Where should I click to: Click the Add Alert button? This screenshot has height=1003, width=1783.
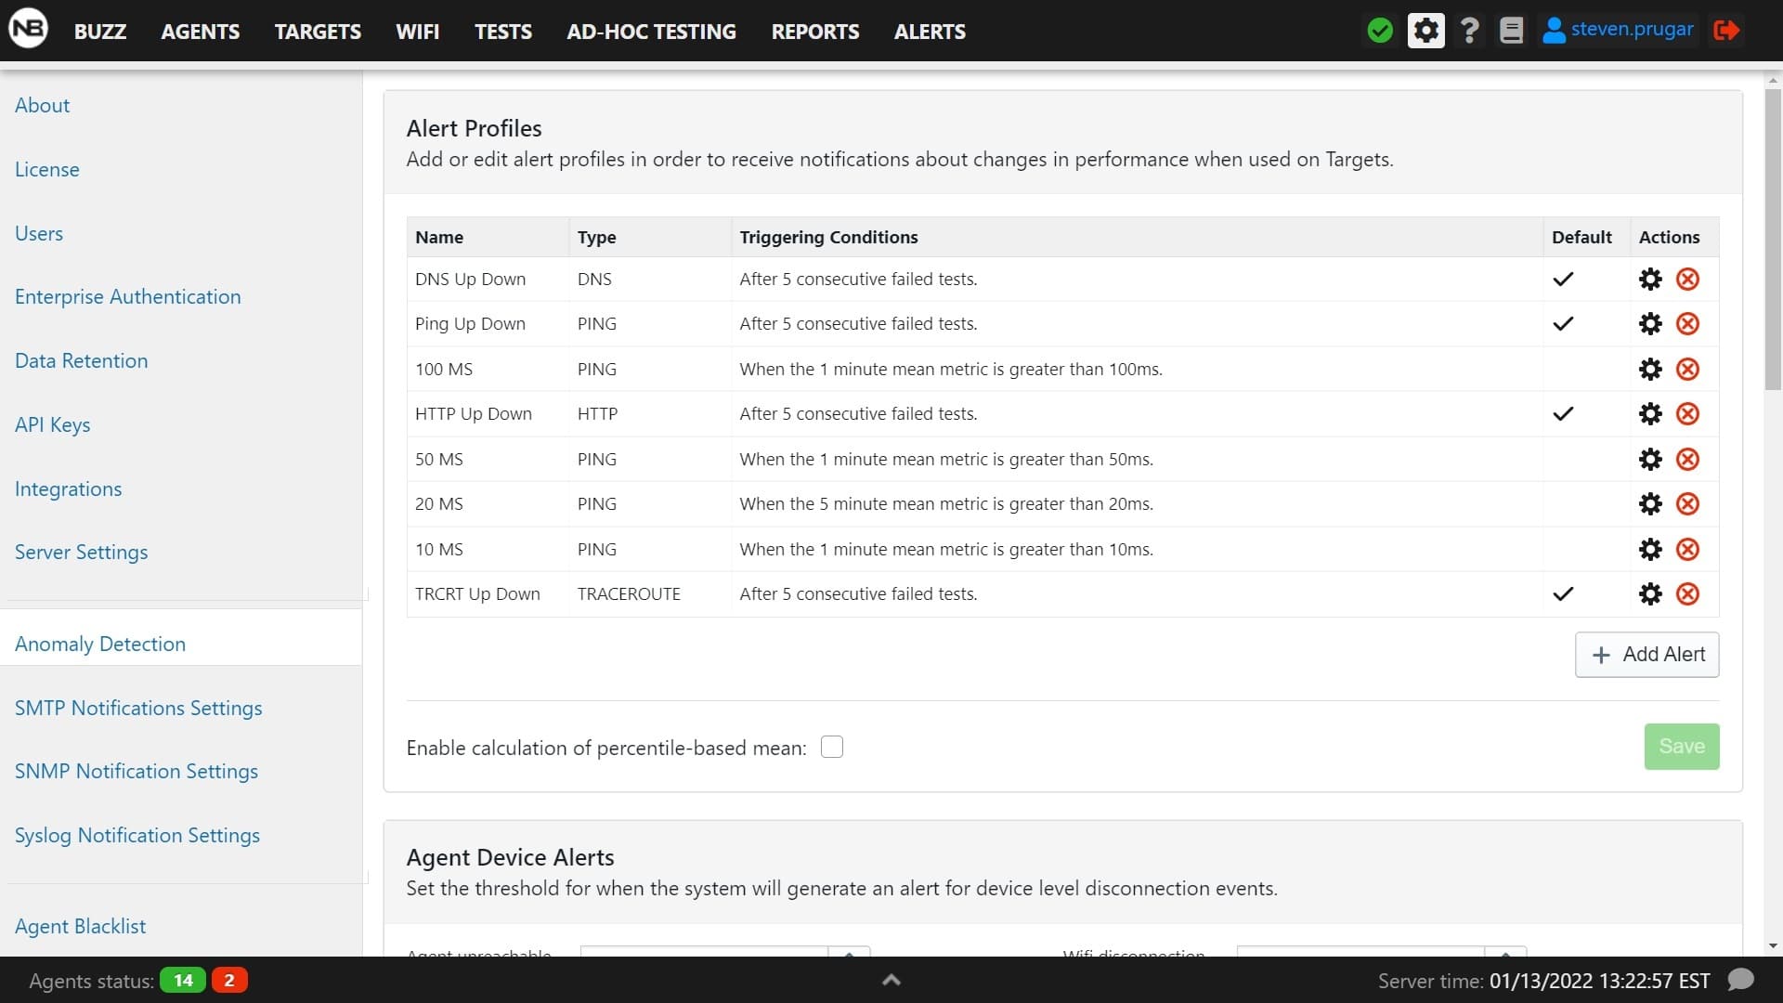point(1646,655)
